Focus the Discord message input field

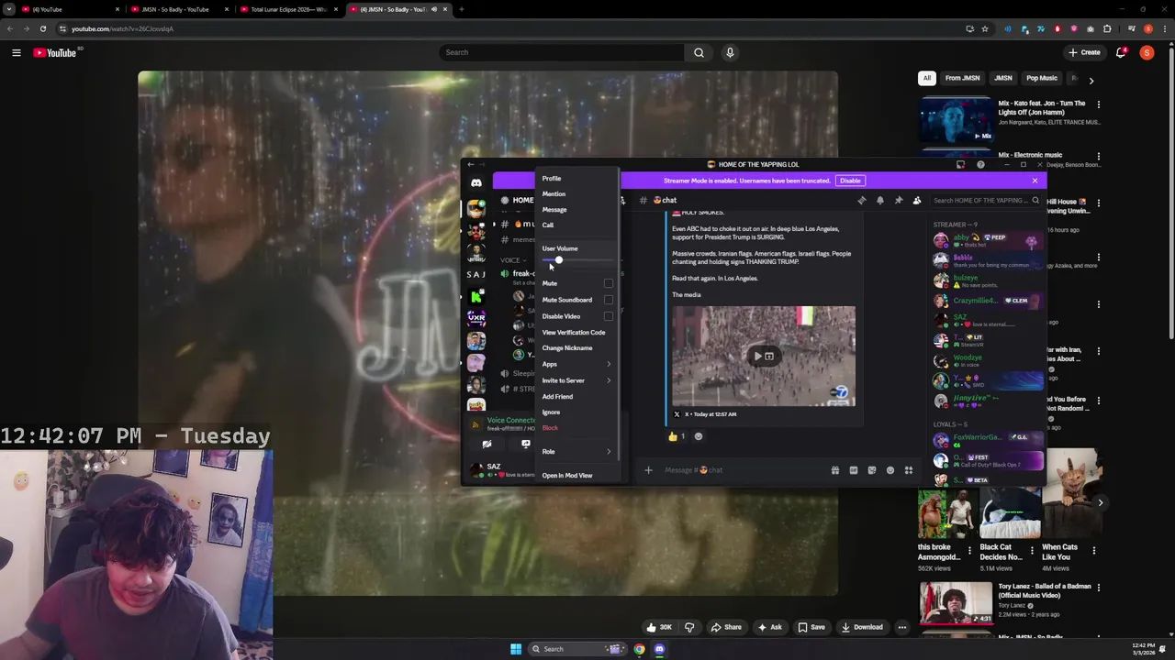tap(740, 470)
